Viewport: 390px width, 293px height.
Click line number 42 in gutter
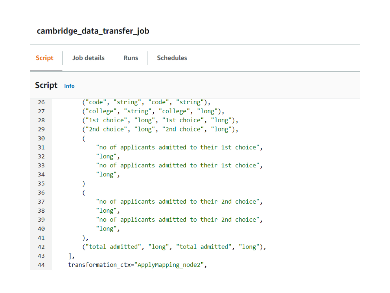pos(41,247)
